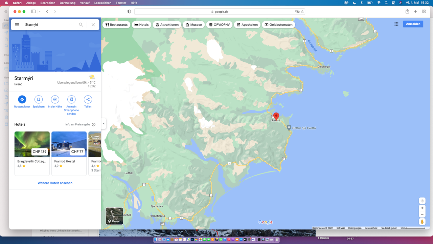The width and height of the screenshot is (433, 244).
Task: Click the translate icon in address bar
Action: [x=297, y=12]
